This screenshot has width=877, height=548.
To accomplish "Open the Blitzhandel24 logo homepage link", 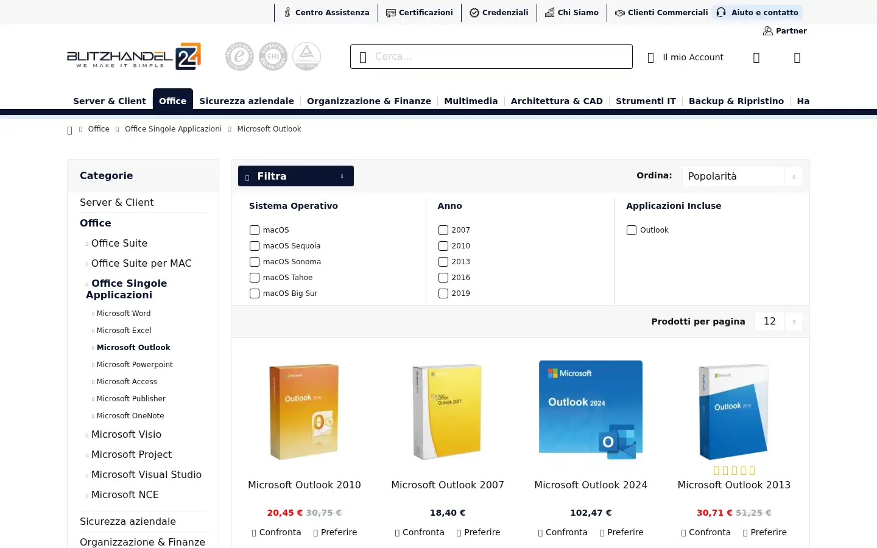I will tap(134, 57).
